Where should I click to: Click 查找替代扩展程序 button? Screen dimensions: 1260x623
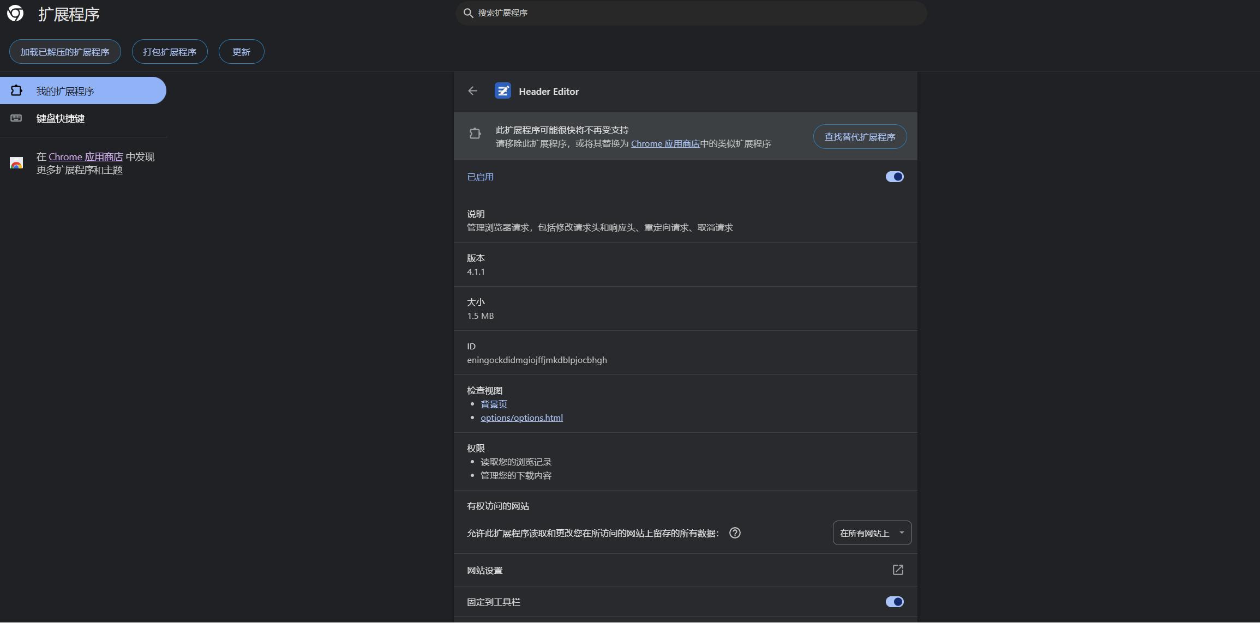pos(860,137)
